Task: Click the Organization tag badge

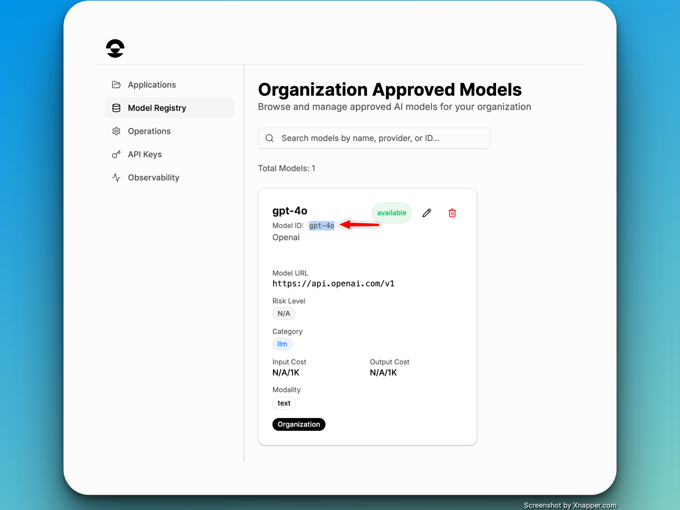Action: point(298,424)
